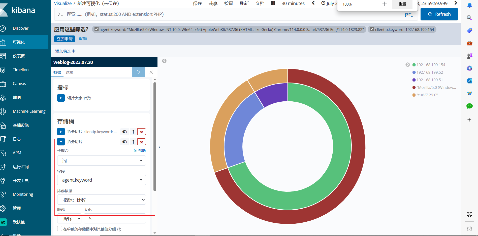The height and width of the screenshot is (236, 478).
Task: Open the browser sidebar search icon
Action: click(469, 18)
